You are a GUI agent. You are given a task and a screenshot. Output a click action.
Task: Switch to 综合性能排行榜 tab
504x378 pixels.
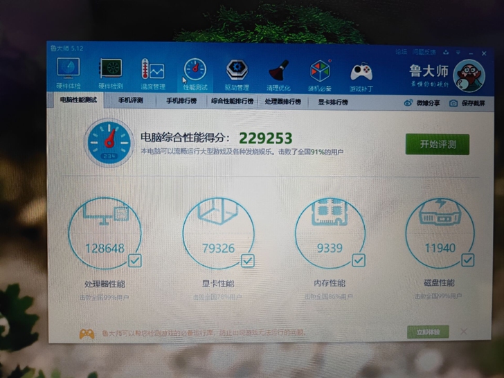tap(233, 101)
